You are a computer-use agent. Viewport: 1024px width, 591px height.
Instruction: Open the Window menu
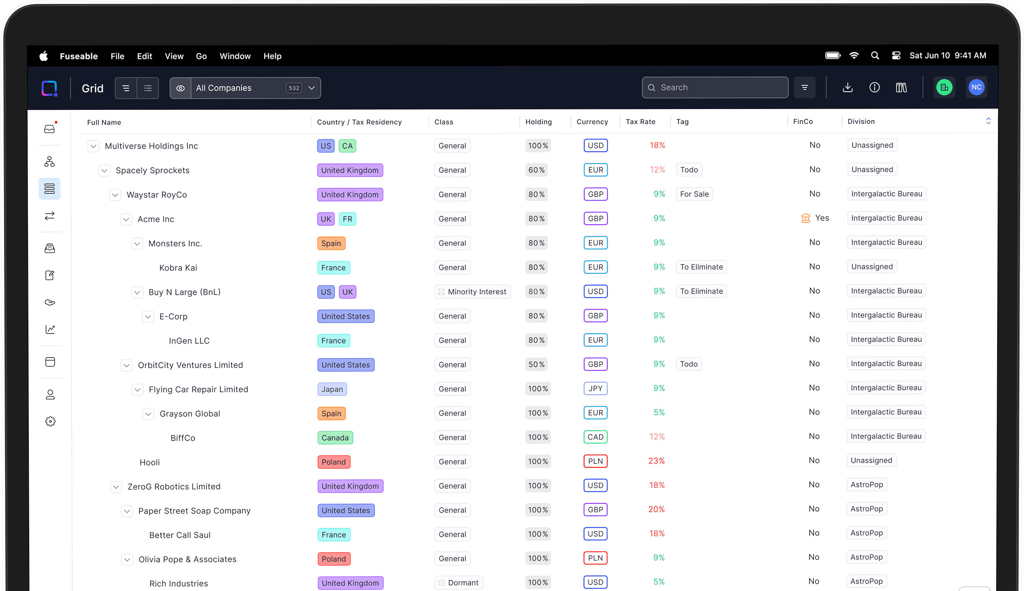[x=235, y=56]
